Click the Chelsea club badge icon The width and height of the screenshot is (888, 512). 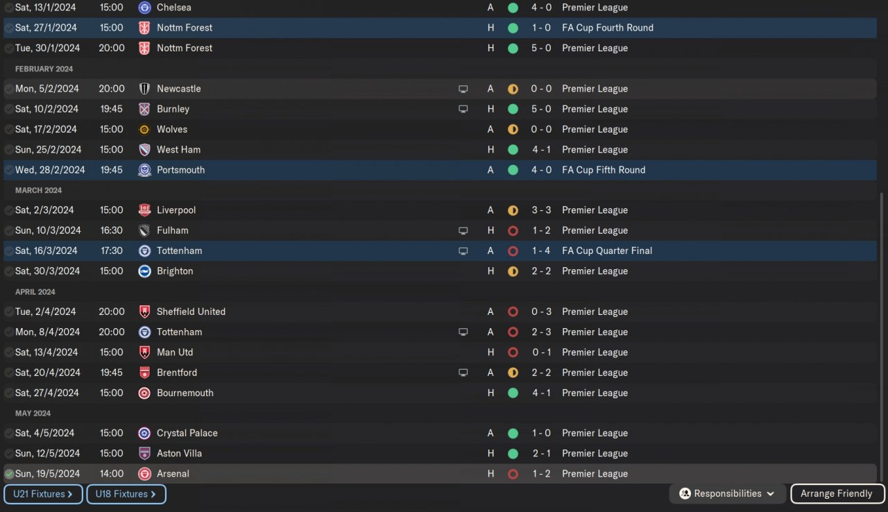click(x=144, y=8)
